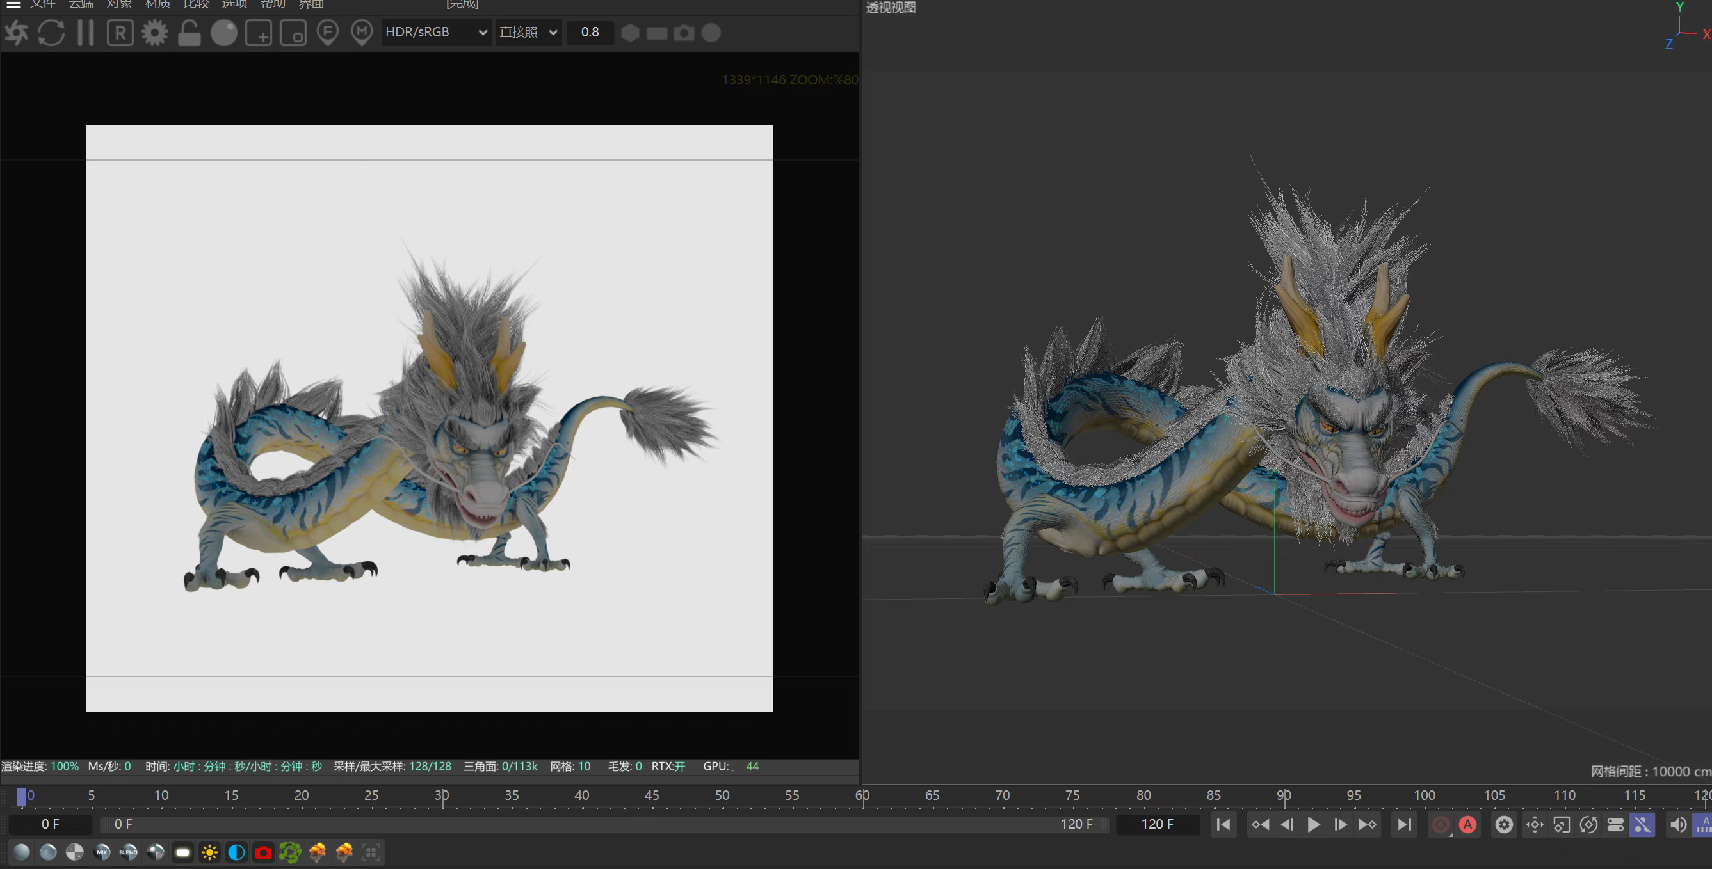Create an Octane glossy material sphere
The width and height of the screenshot is (1712, 869).
(48, 852)
